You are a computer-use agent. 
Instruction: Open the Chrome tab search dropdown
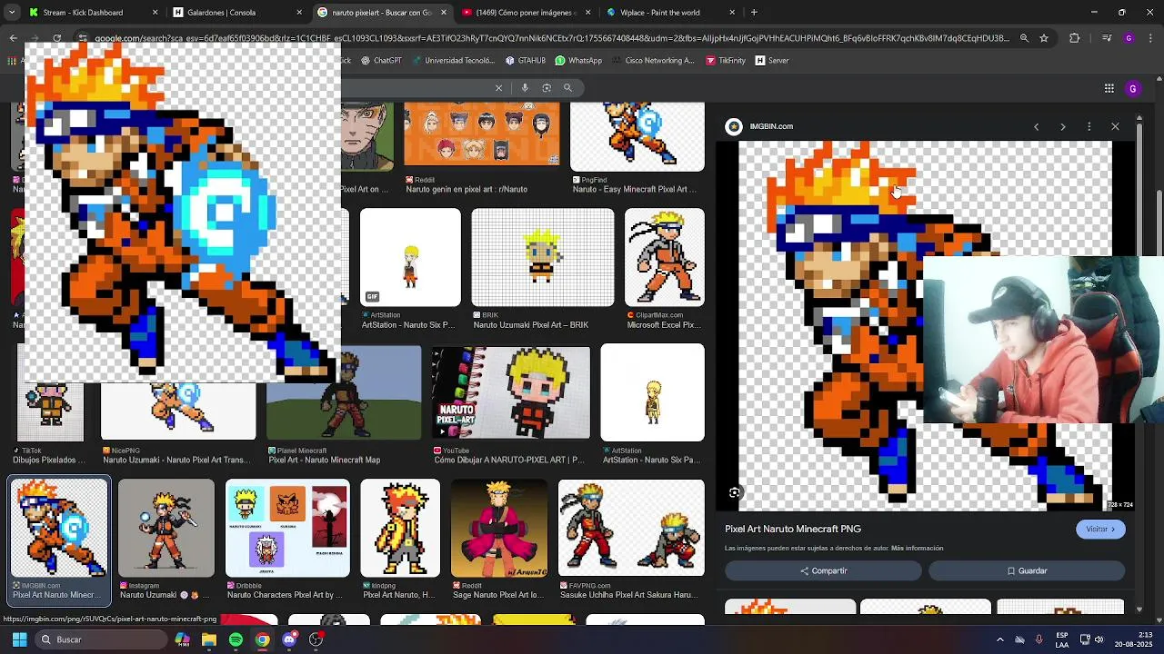(11, 13)
